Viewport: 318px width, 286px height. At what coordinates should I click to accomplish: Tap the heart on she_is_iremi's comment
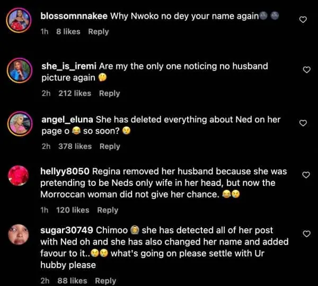pos(306,70)
